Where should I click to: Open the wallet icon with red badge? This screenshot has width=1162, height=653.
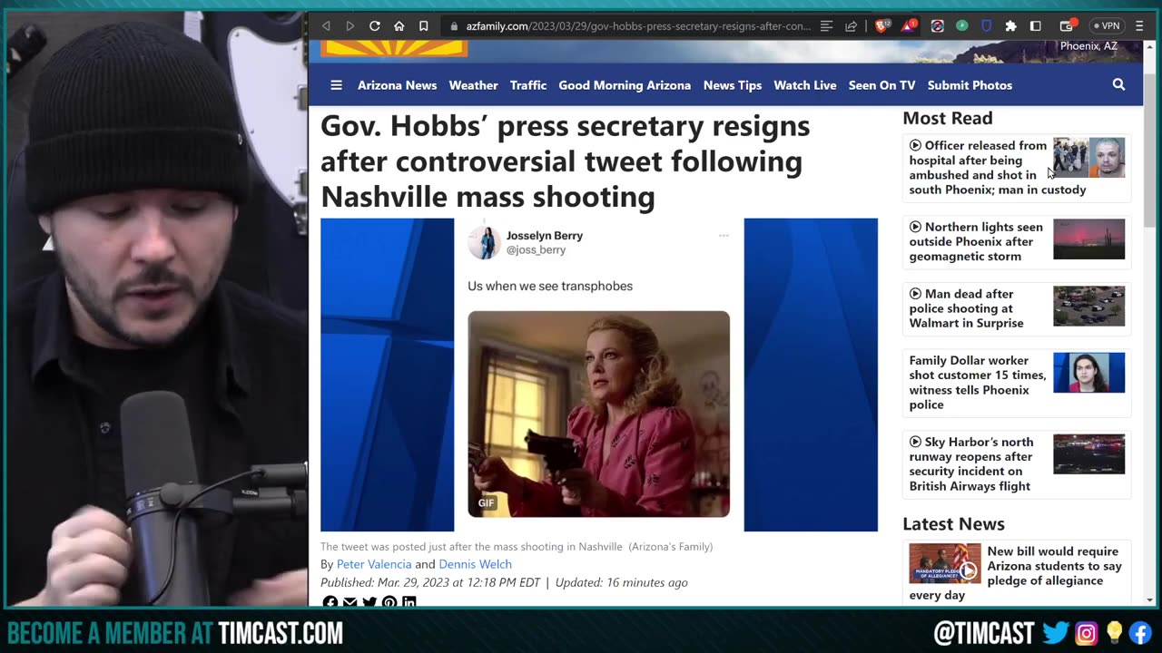1067,25
